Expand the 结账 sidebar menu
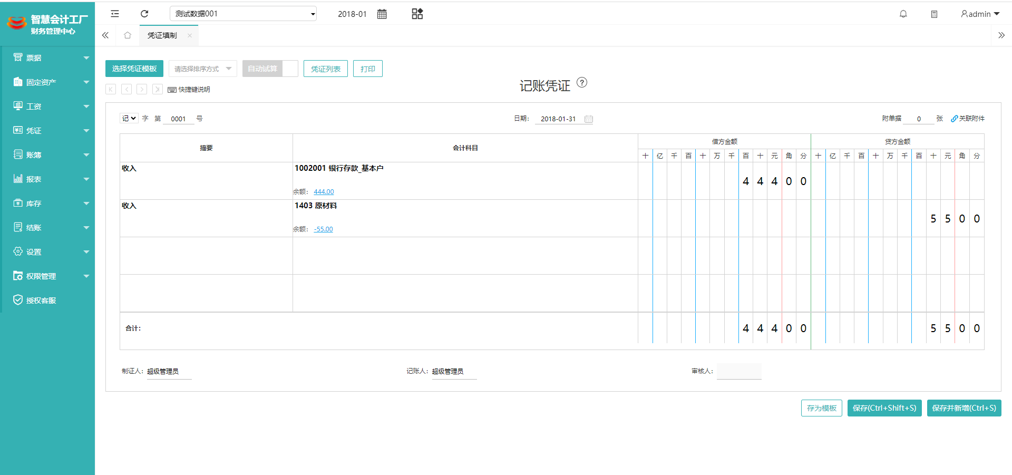 click(48, 228)
